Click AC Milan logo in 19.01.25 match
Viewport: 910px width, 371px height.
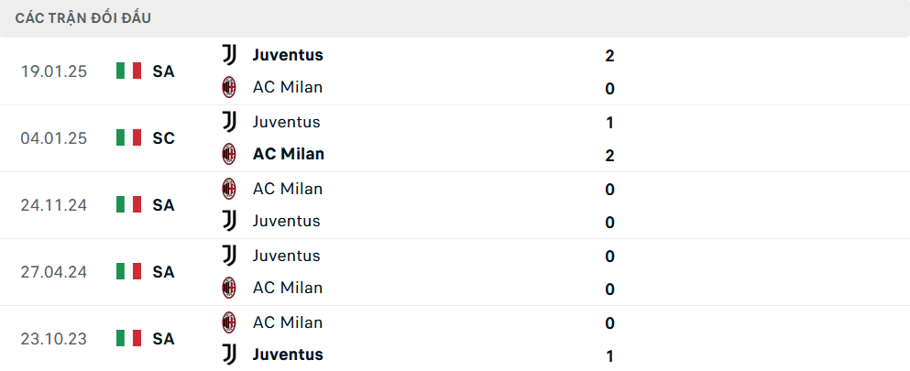[x=229, y=88]
